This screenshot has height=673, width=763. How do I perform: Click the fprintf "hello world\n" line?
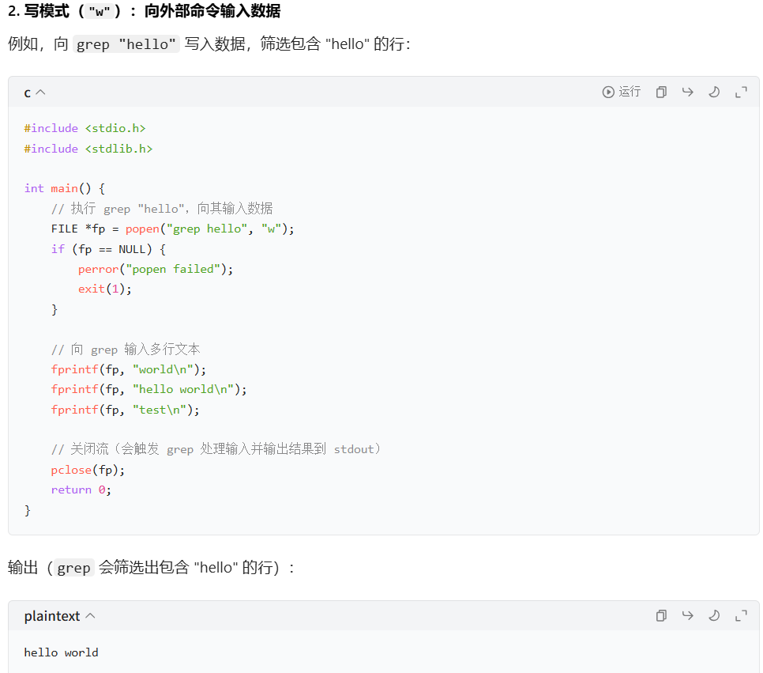coord(149,389)
